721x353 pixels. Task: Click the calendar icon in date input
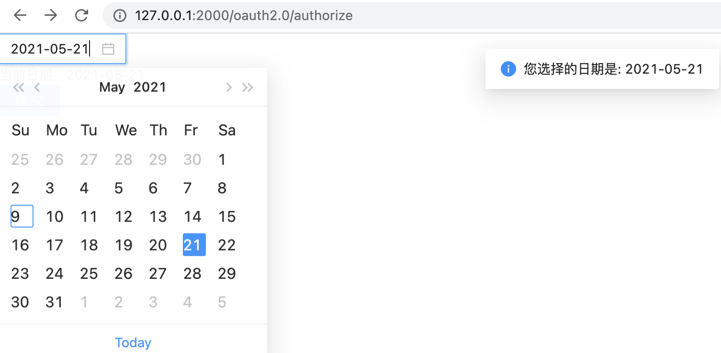pyautogui.click(x=108, y=49)
